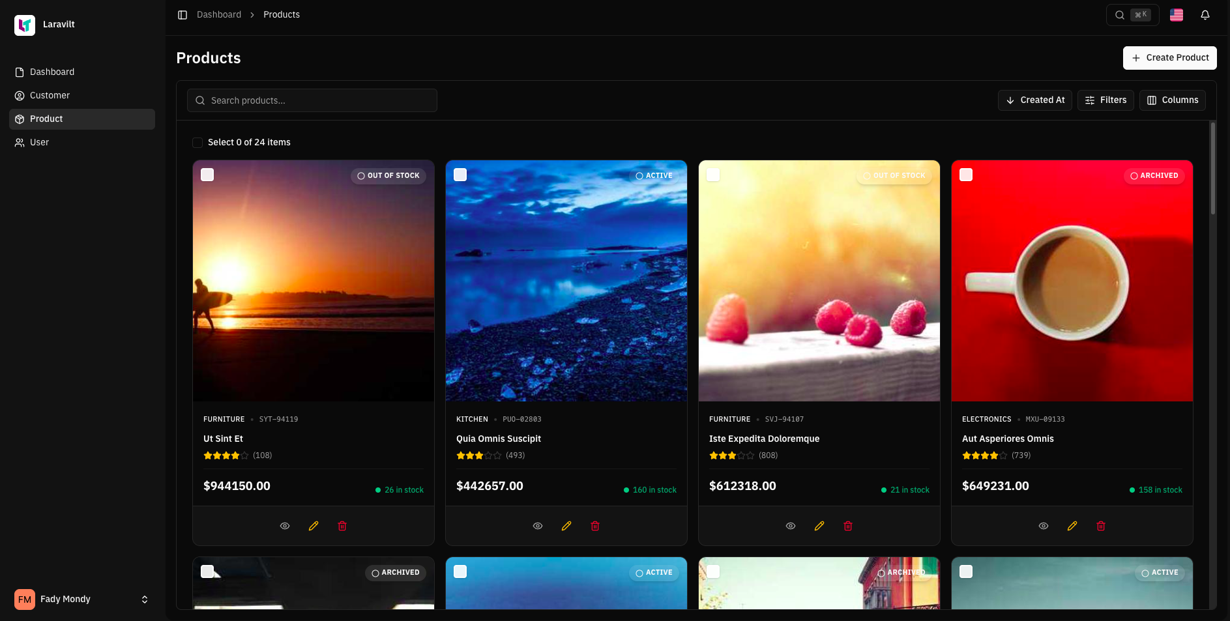Focus the Search products field

click(x=313, y=100)
